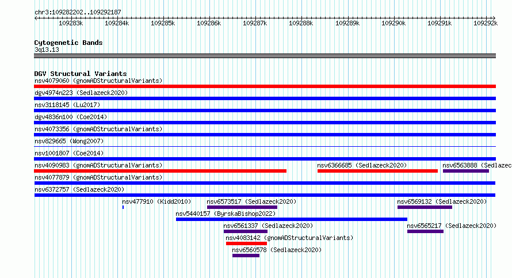
Task: Click the Cytogenetic Bands track title
Action: [68, 43]
